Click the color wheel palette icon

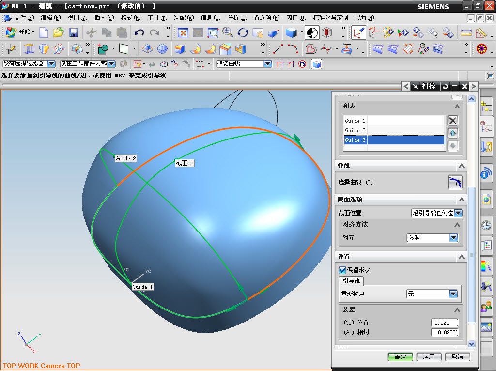click(482, 49)
